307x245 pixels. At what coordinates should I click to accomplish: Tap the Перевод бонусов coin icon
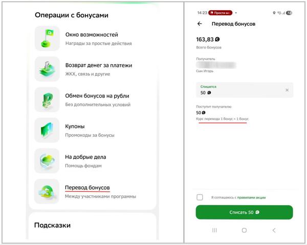[x=48, y=191]
